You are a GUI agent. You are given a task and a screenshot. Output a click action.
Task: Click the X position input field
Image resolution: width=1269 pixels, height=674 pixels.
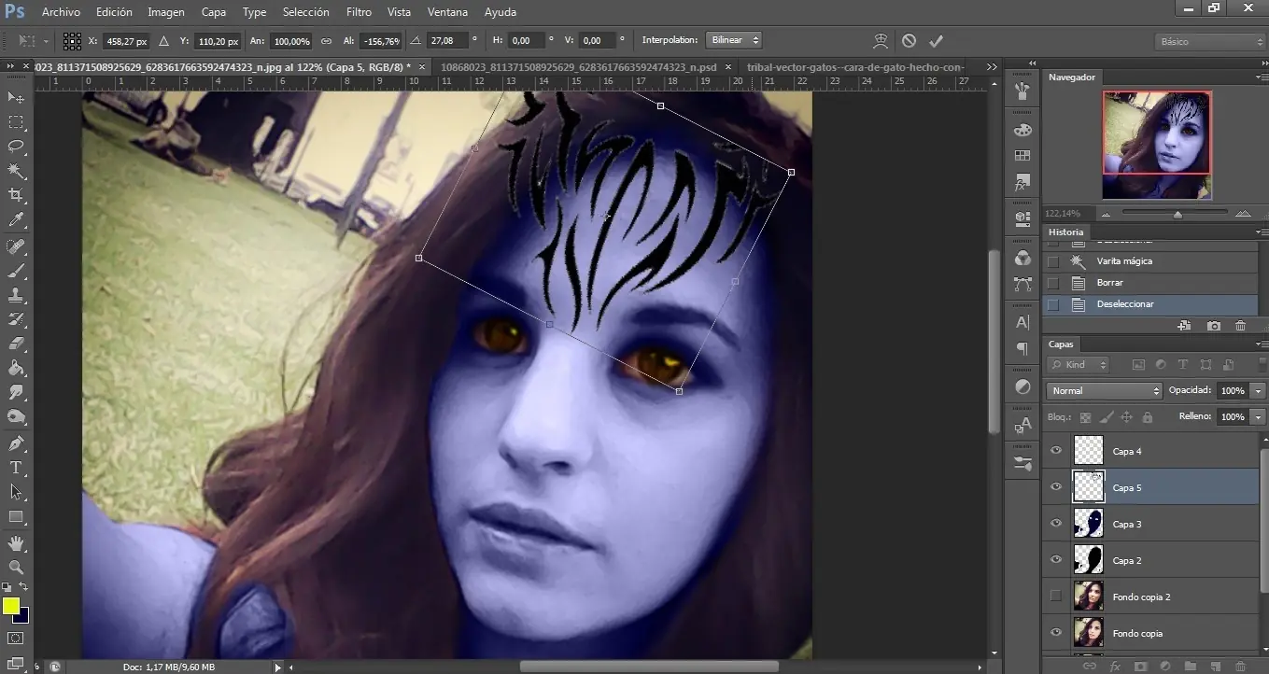point(128,41)
